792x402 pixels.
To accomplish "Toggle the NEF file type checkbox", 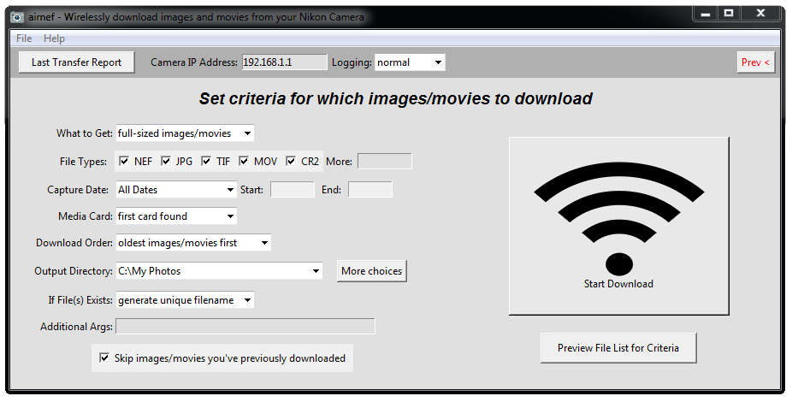I will [x=124, y=161].
